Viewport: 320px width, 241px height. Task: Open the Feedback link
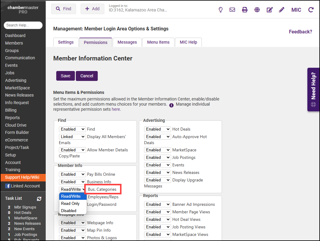pos(300,32)
